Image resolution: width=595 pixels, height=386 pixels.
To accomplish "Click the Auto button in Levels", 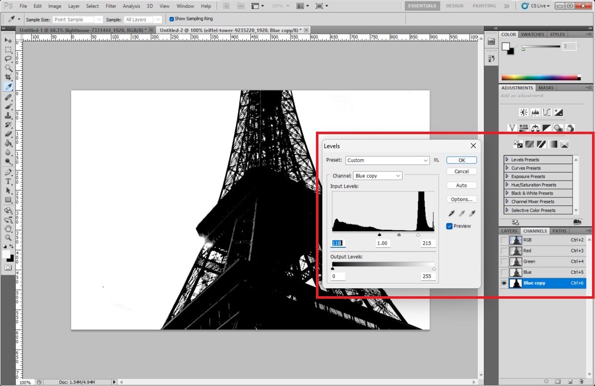I will pyautogui.click(x=461, y=186).
